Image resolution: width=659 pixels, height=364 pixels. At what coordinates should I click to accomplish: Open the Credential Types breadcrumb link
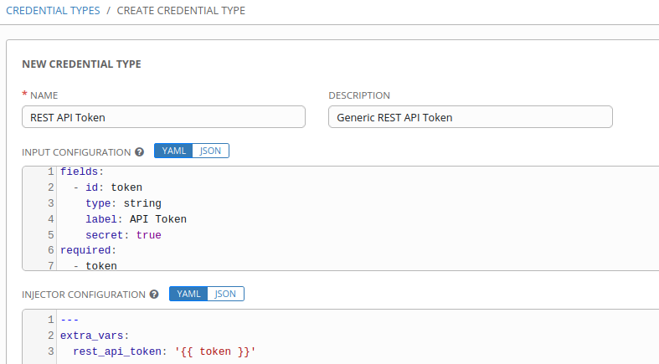(51, 10)
